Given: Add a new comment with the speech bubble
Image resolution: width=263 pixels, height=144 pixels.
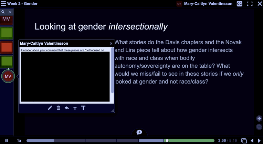Looking at the screenshot, I should 139,132.
